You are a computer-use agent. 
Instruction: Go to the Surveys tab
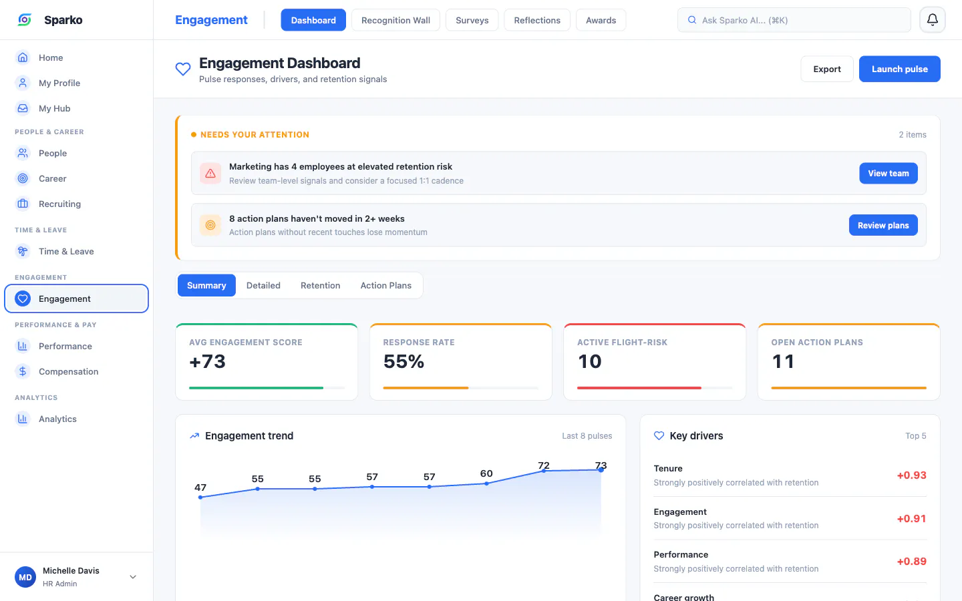pos(472,20)
